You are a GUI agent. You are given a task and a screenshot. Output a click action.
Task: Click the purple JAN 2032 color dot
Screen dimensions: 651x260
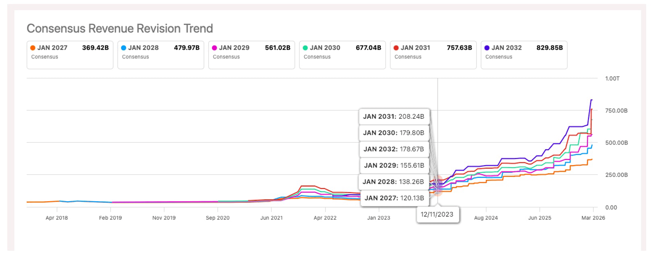coord(487,48)
